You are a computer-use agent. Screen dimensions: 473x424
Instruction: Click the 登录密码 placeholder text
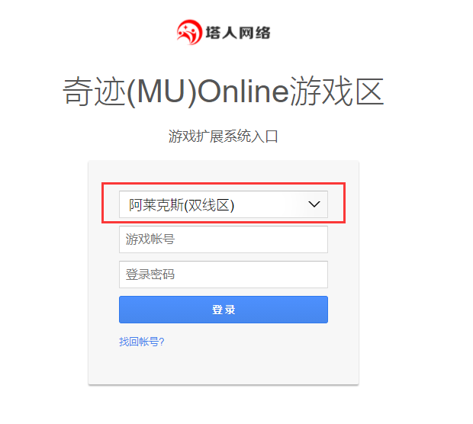[150, 275]
